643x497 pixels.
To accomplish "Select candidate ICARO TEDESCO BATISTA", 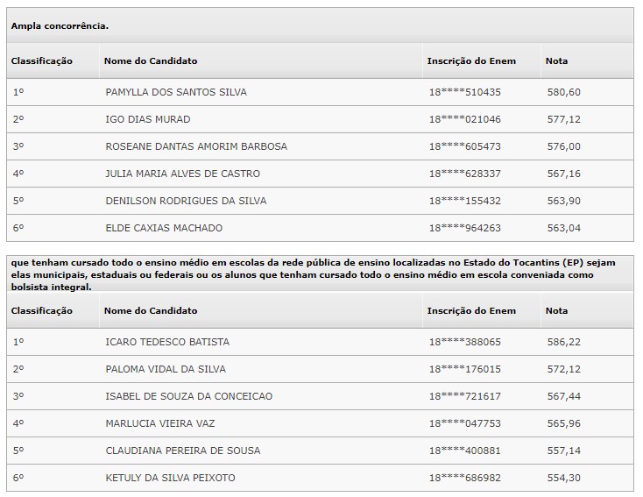I will click(x=167, y=342).
